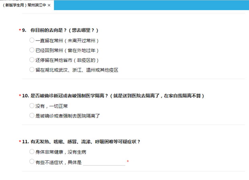Pick radio circle 身体非常健康，没有生病

(x=32, y=152)
